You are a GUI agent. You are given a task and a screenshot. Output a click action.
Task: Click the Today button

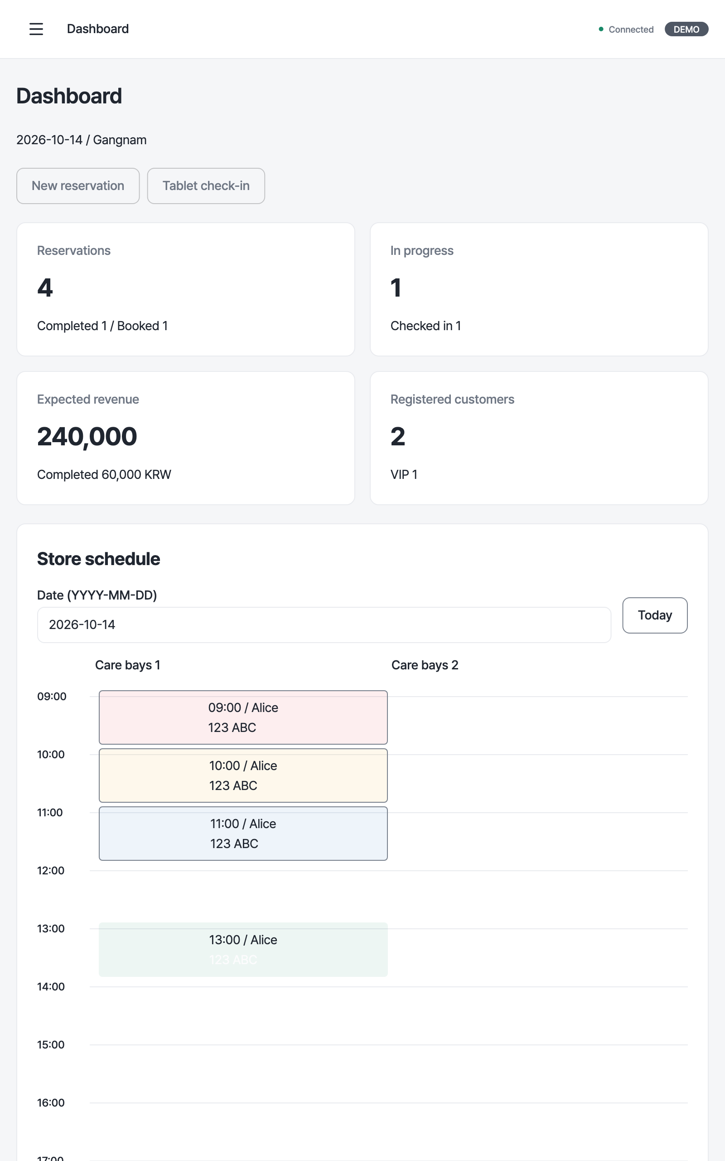654,615
